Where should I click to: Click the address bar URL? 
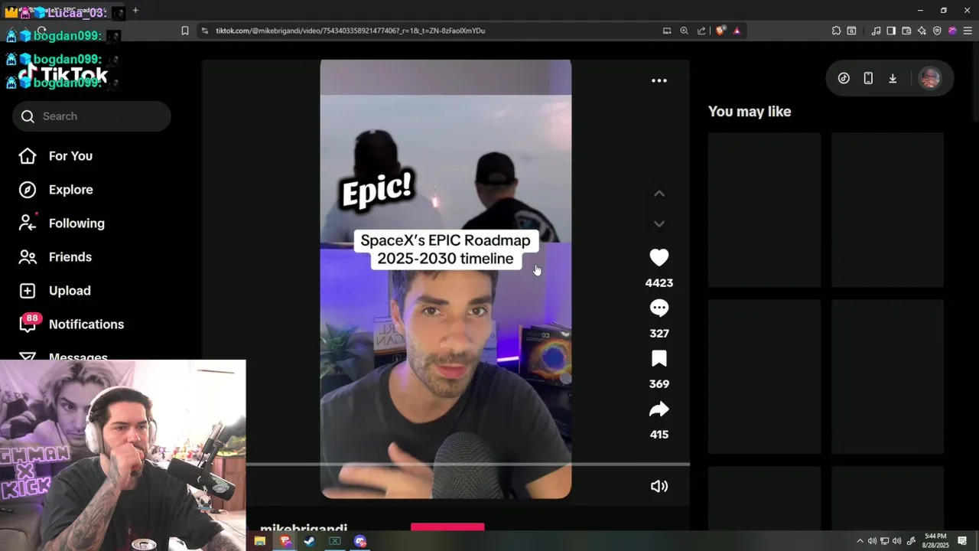coord(350,31)
